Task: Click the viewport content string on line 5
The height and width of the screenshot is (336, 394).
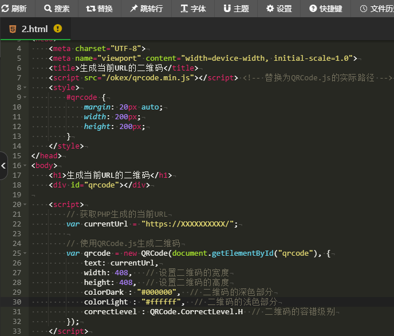Action: [x=267, y=58]
